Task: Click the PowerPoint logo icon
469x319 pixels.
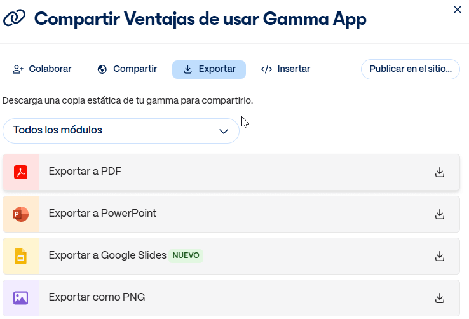Action: (20, 214)
